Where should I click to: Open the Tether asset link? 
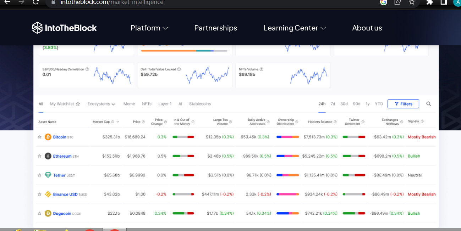click(x=59, y=175)
